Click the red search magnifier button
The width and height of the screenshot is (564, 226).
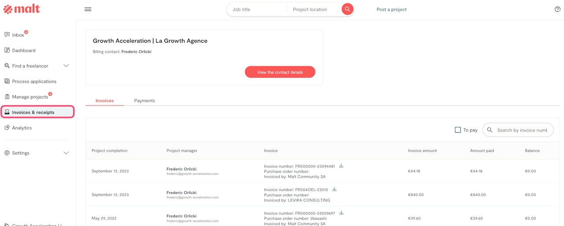348,9
